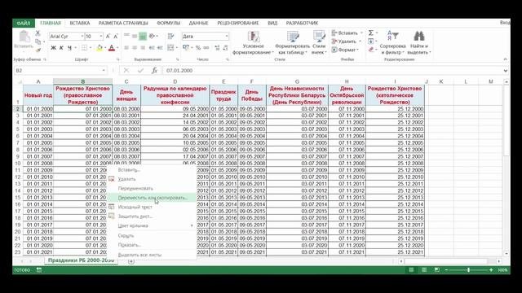The width and height of the screenshot is (522, 293).
Task: Switch to РАЗРАБОТЧИК ribbon tab
Action: [x=302, y=23]
